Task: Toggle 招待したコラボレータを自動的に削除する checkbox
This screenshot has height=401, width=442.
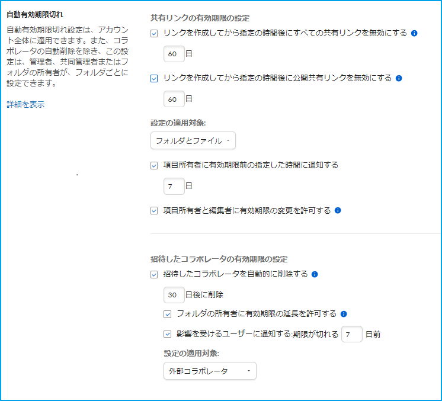Action: 154,274
